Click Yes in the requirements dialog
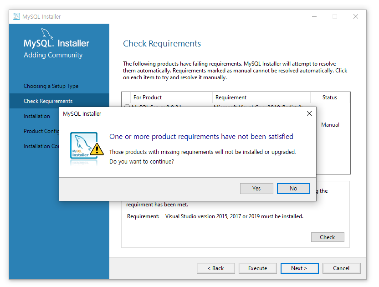This screenshot has width=379, height=287. click(256, 188)
